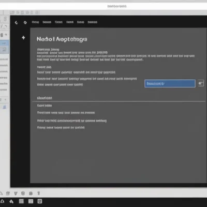The image size is (207, 207).
Task: Open the first text menu in dark top bar
Action: [35, 22]
